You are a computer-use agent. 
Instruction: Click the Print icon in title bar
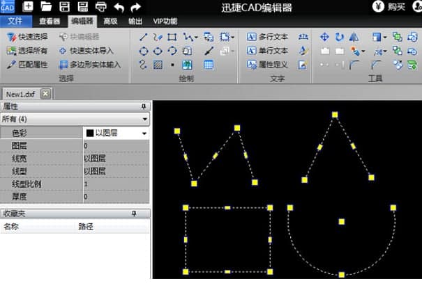pos(100,7)
